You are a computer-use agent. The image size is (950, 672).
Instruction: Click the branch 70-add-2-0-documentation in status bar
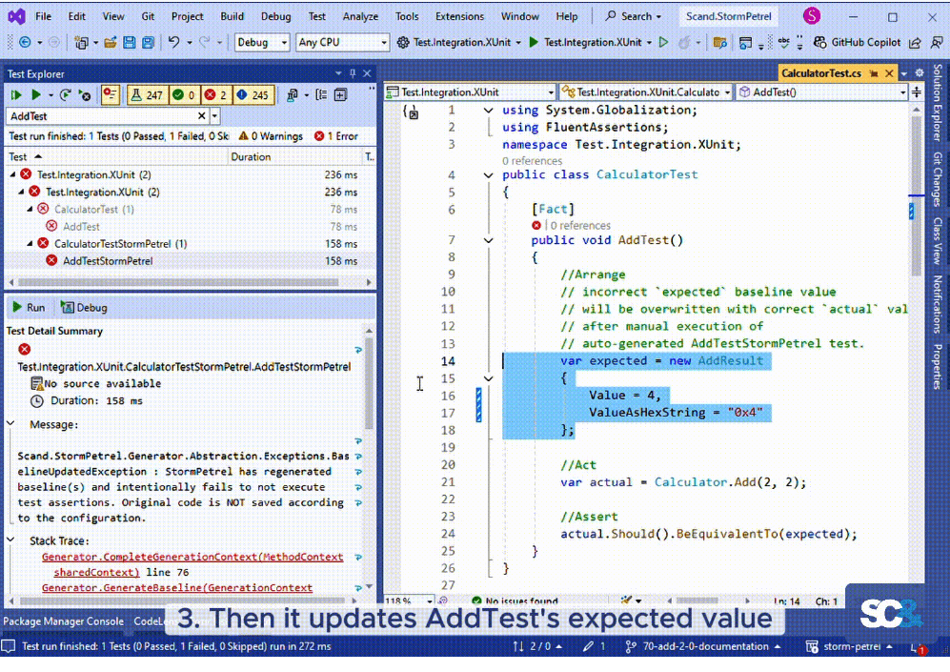(703, 646)
